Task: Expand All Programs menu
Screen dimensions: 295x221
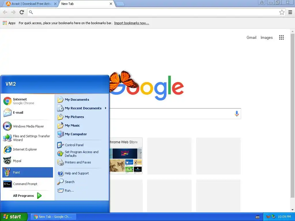Action: point(27,196)
